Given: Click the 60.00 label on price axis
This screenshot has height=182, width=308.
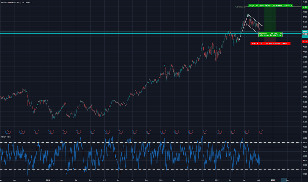Looking at the screenshot, I should (x=305, y=72).
